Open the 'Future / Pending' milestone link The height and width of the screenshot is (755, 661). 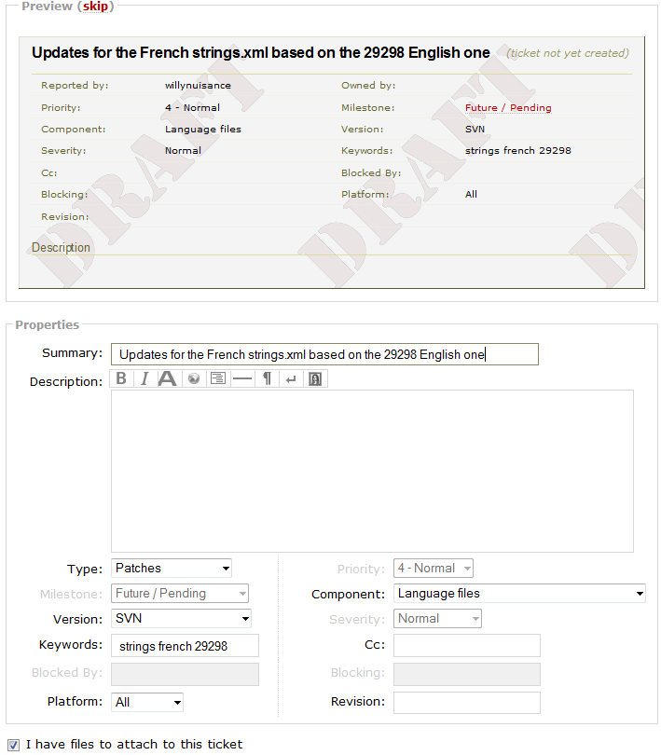coord(508,107)
